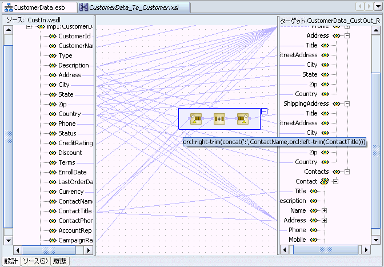Screen dimensions: 384x267
Task: Select the Status source element
Action: click(x=67, y=133)
